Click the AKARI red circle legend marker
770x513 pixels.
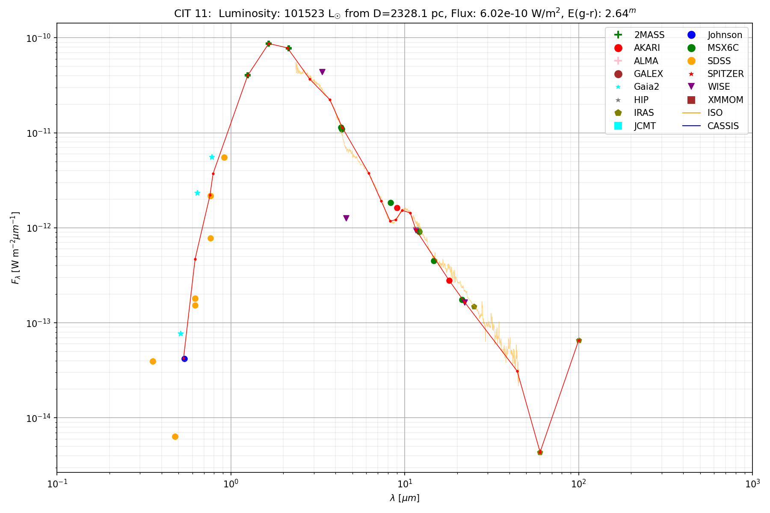click(x=618, y=48)
